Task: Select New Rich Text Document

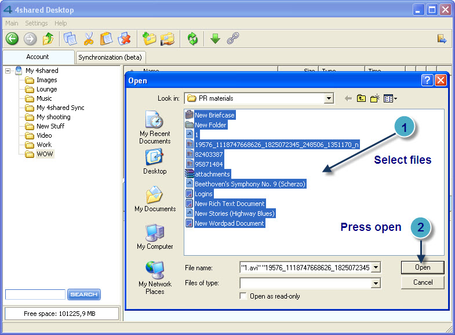Action: pos(225,204)
